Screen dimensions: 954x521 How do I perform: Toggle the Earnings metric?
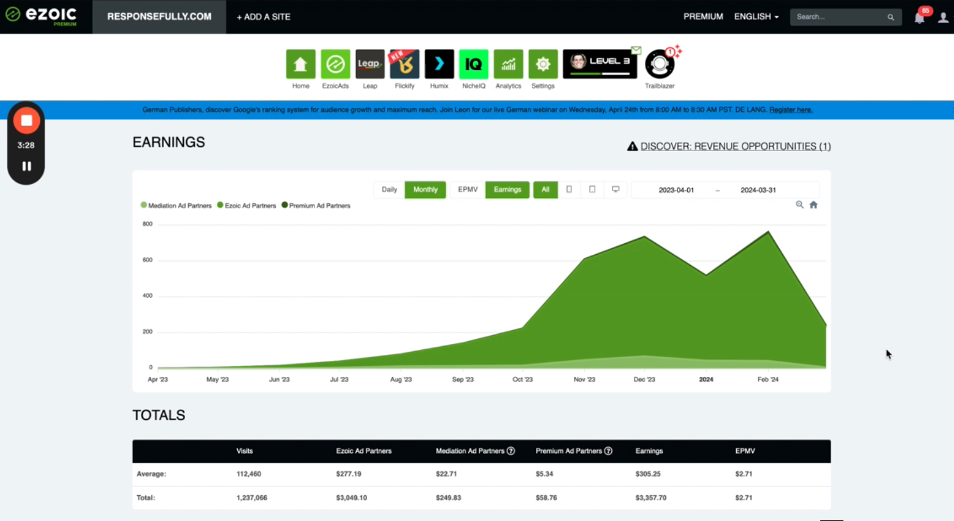[507, 190]
